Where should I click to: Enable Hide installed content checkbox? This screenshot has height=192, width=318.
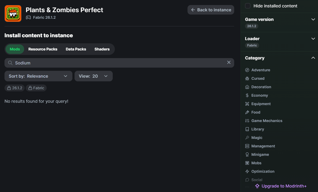tap(248, 6)
